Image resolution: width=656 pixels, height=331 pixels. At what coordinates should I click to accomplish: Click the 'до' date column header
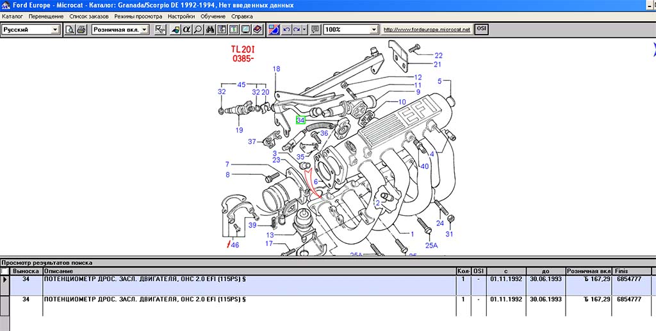click(x=546, y=271)
